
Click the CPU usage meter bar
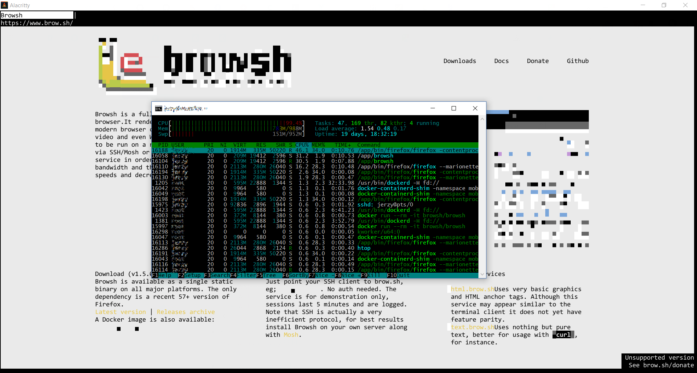231,123
